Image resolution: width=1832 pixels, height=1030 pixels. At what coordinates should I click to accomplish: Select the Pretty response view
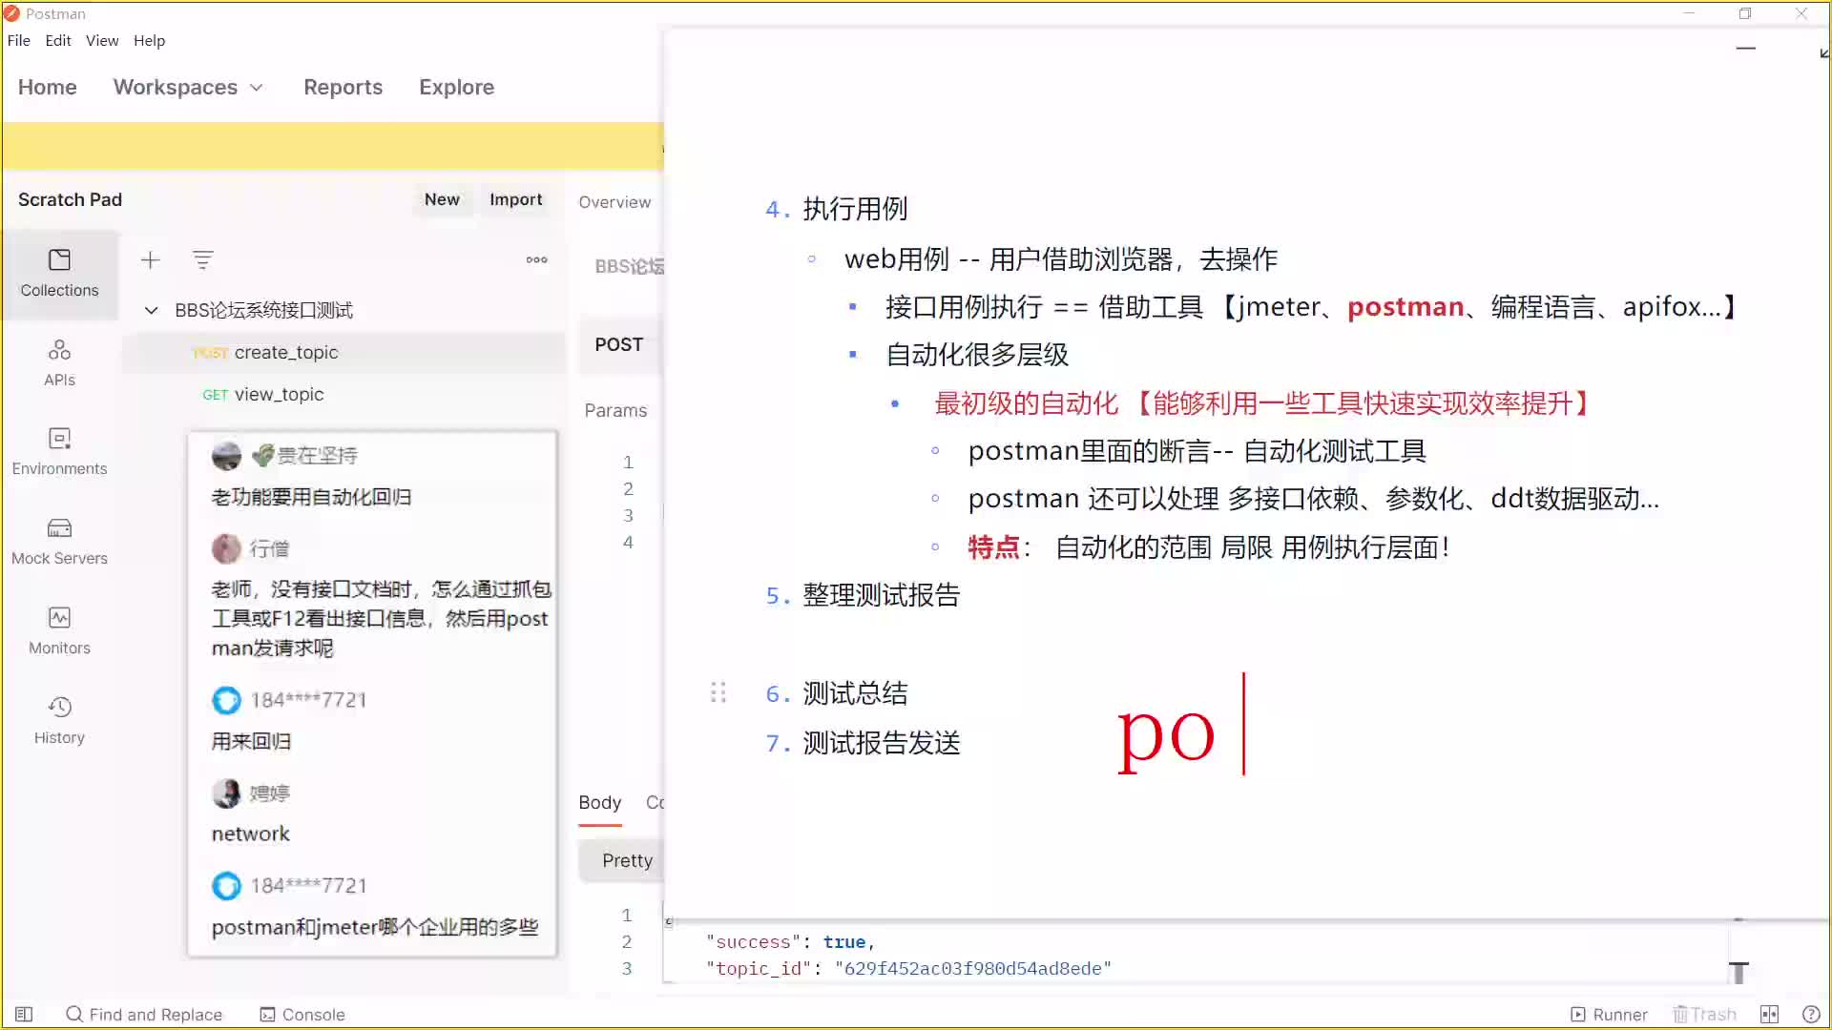tap(627, 860)
